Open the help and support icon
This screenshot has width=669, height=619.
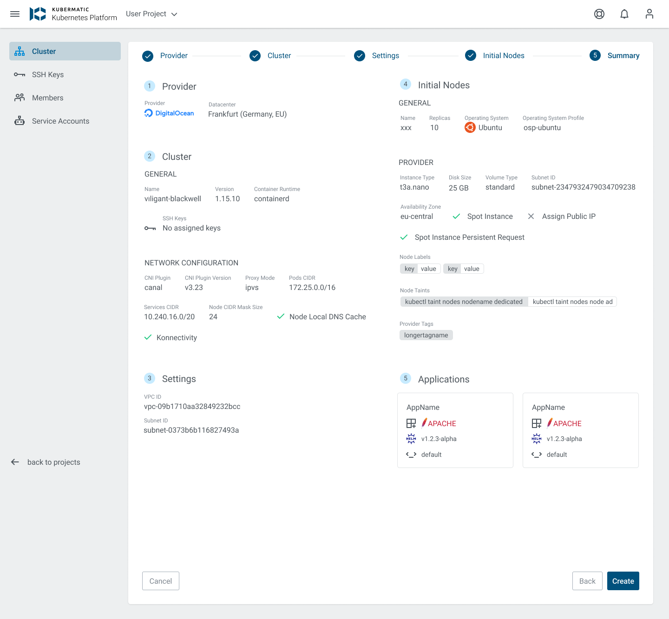point(599,14)
